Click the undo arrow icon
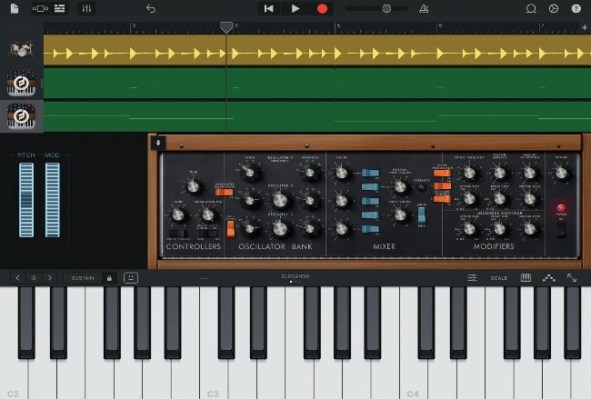 [151, 8]
